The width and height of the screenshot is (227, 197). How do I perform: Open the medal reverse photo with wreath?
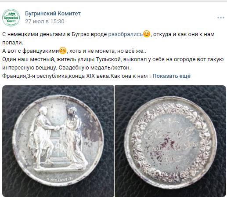pos(170,141)
